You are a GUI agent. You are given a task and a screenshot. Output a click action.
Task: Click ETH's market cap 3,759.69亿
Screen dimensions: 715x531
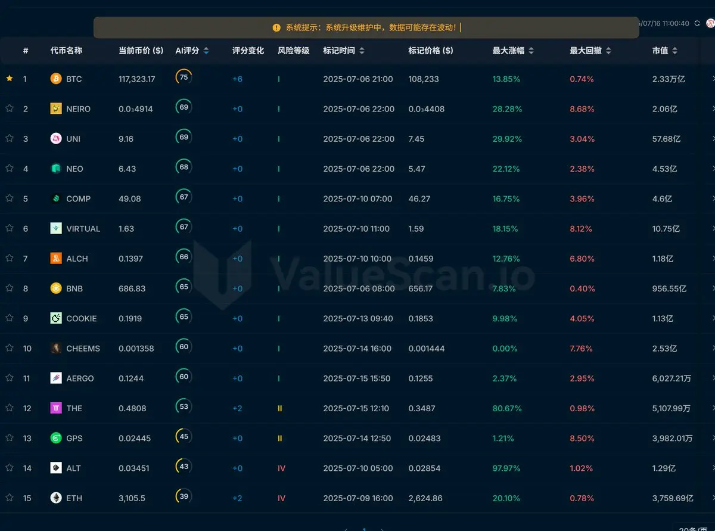click(x=673, y=498)
